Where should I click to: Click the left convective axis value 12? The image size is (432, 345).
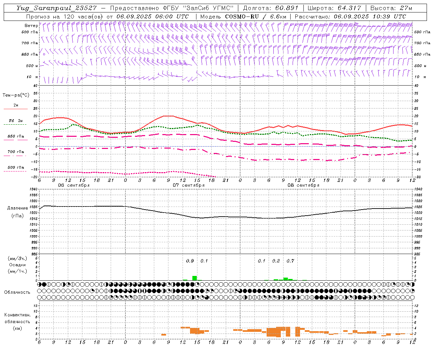coord(36,306)
